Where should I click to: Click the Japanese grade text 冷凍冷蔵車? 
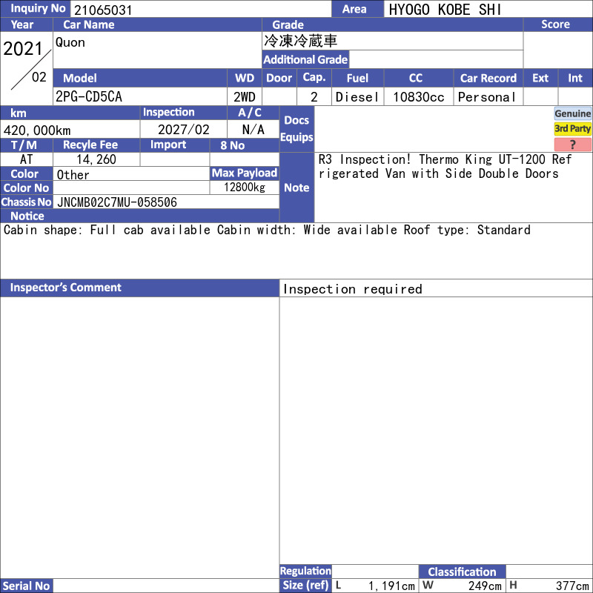[301, 41]
